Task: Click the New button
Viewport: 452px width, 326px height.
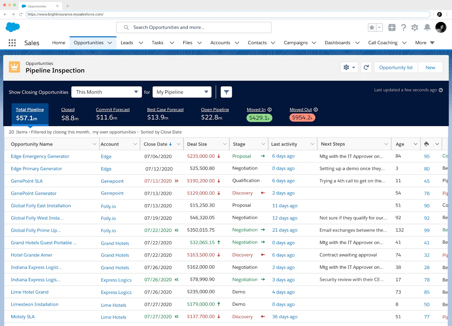Action: [430, 67]
